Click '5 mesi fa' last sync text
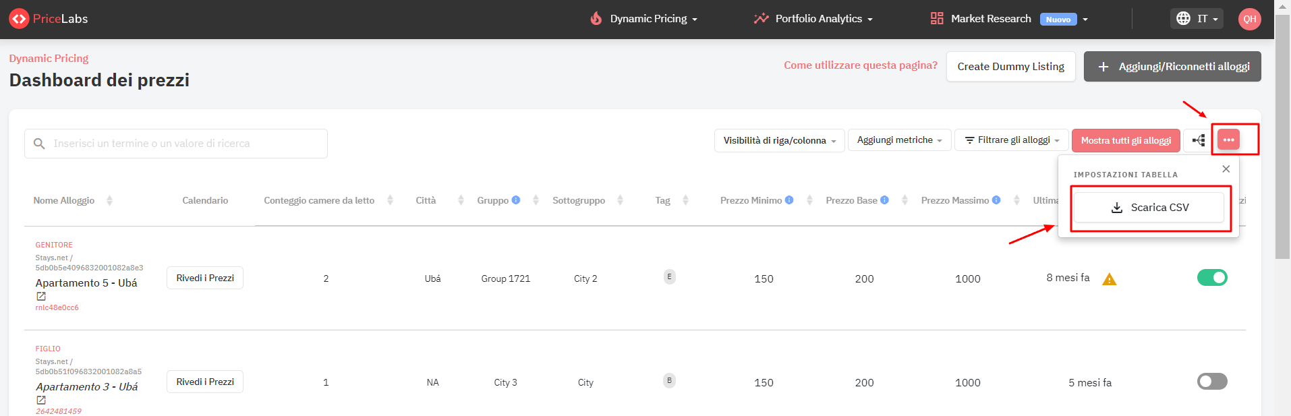The image size is (1291, 416). point(1090,382)
